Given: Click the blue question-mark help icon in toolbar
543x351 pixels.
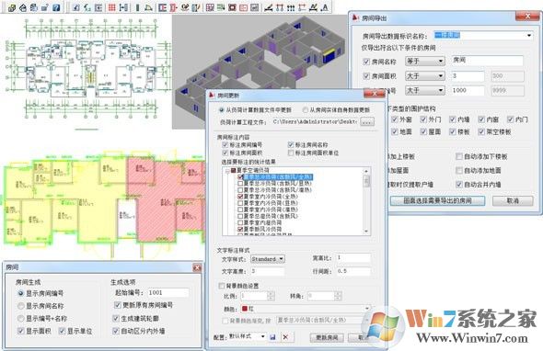Looking at the screenshot, I should (x=56, y=7).
